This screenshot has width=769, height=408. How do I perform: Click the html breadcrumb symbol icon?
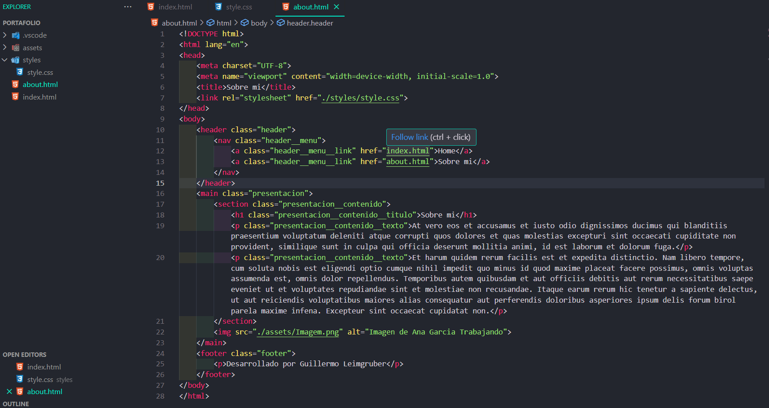pyautogui.click(x=210, y=22)
